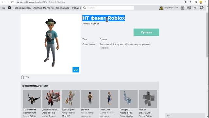The width and height of the screenshot is (209, 118).
Task: Click the Купить button
Action: [146, 32]
